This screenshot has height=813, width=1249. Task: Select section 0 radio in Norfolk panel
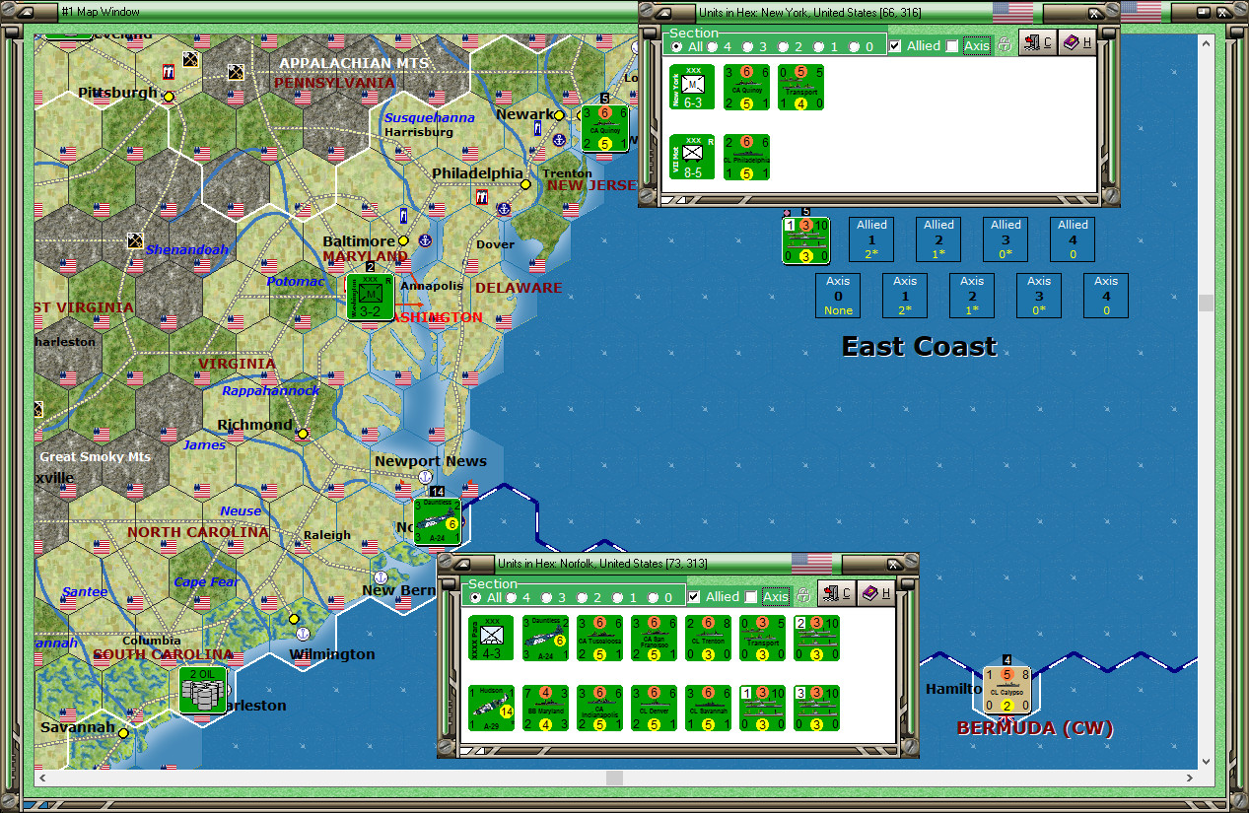653,598
